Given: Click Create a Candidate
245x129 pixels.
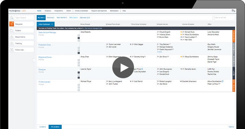Looking at the screenshot, I should (x=81, y=11).
